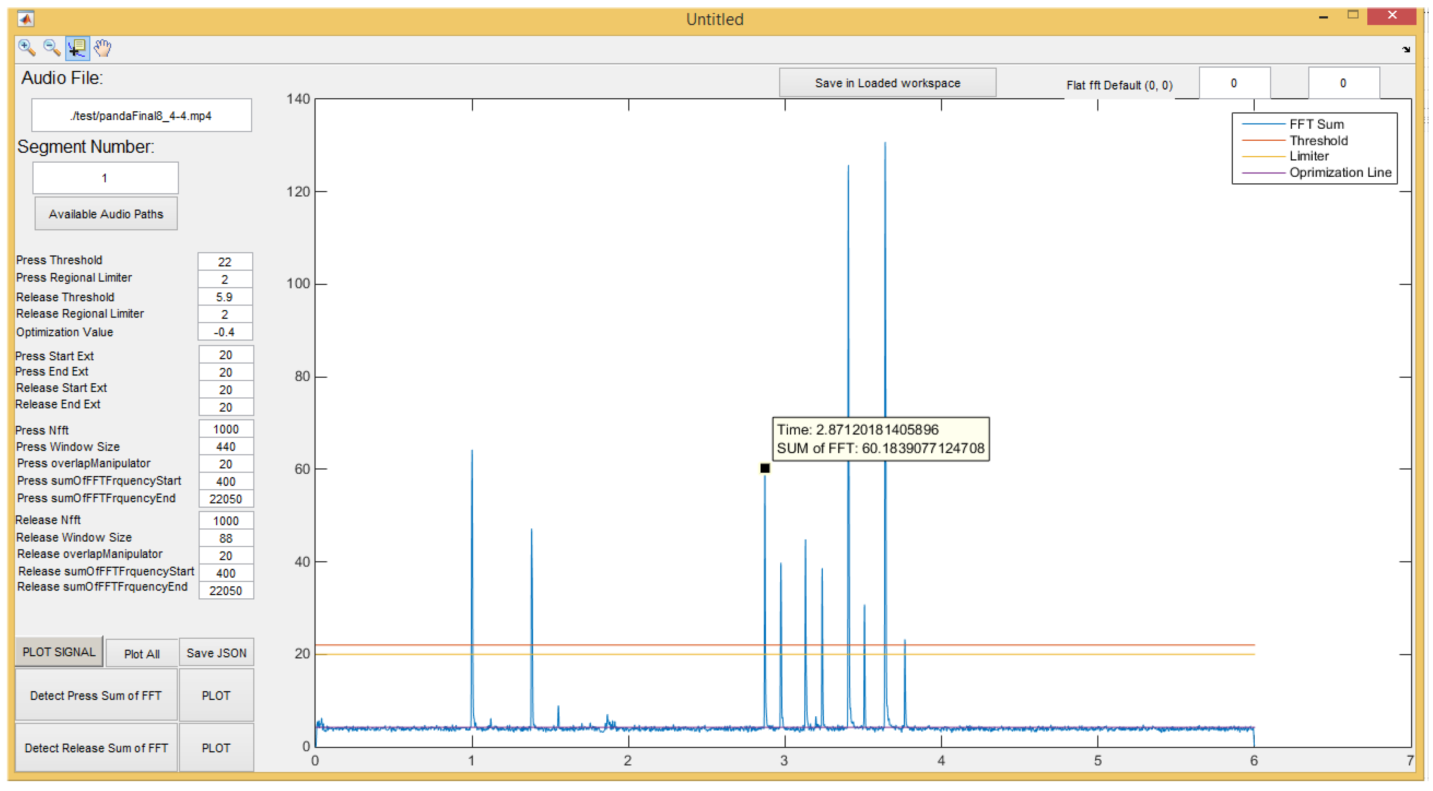1433x791 pixels.
Task: Close the Untitled window
Action: 1392,16
